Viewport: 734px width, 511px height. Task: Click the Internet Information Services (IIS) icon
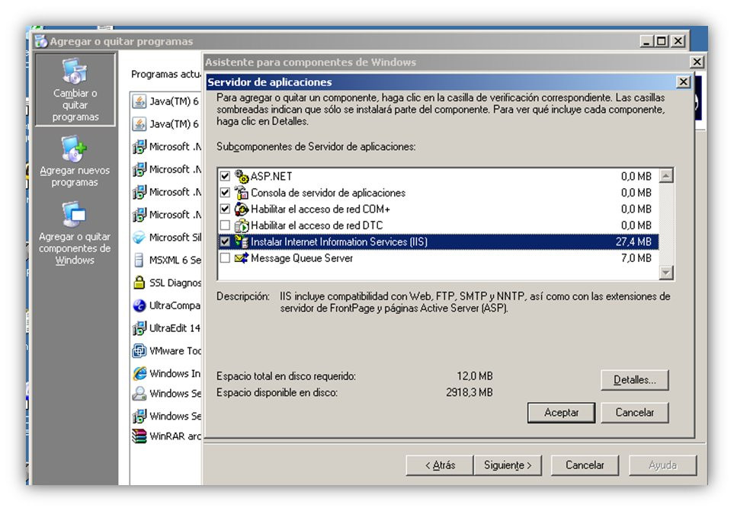(x=241, y=241)
